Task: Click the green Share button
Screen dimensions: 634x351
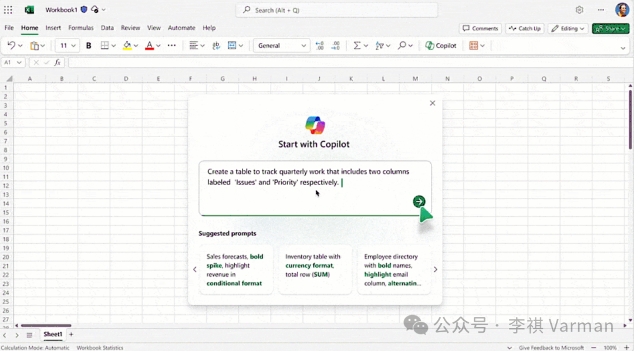Action: (x=611, y=28)
